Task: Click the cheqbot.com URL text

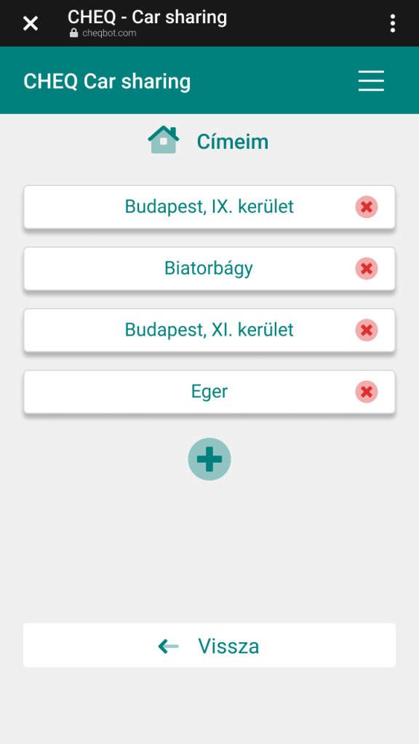Action: pyautogui.click(x=109, y=33)
